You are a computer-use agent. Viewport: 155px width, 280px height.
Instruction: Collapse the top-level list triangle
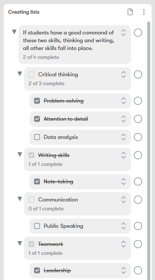click(x=14, y=32)
